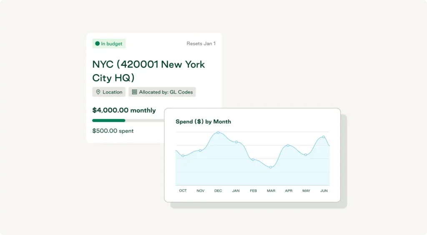Select the DEC peak data point
The height and width of the screenshot is (235, 427).
pyautogui.click(x=218, y=133)
